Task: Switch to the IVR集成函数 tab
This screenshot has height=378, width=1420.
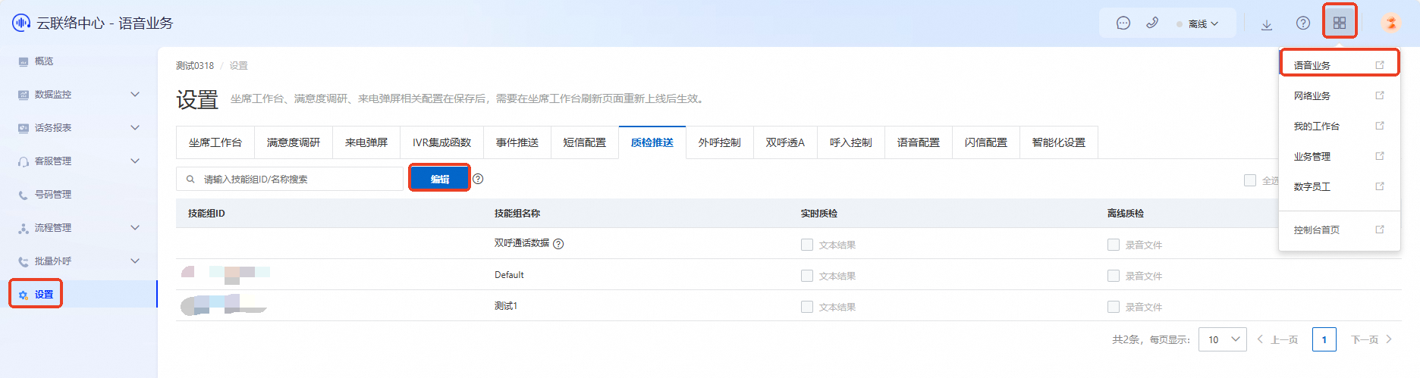Action: [x=441, y=142]
